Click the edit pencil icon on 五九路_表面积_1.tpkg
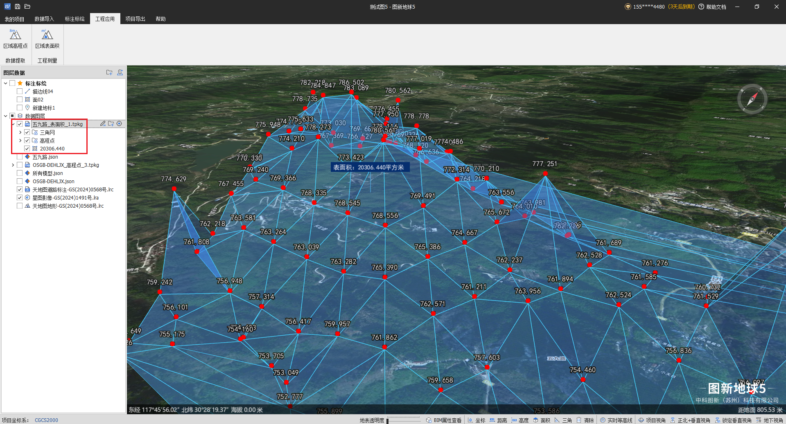 click(x=103, y=124)
